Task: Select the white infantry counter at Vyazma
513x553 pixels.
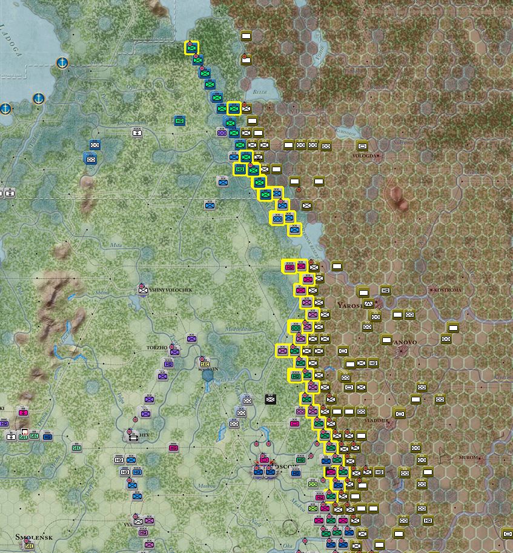Action: 138,520
